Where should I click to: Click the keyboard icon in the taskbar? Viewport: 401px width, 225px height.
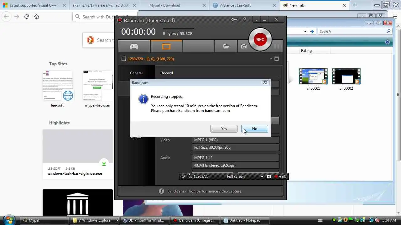tap(320, 220)
